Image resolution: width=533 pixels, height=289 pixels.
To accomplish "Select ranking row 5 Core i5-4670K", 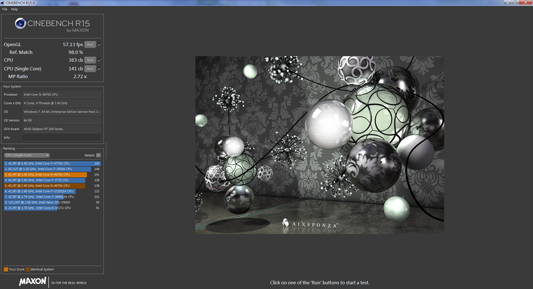I will (53, 186).
